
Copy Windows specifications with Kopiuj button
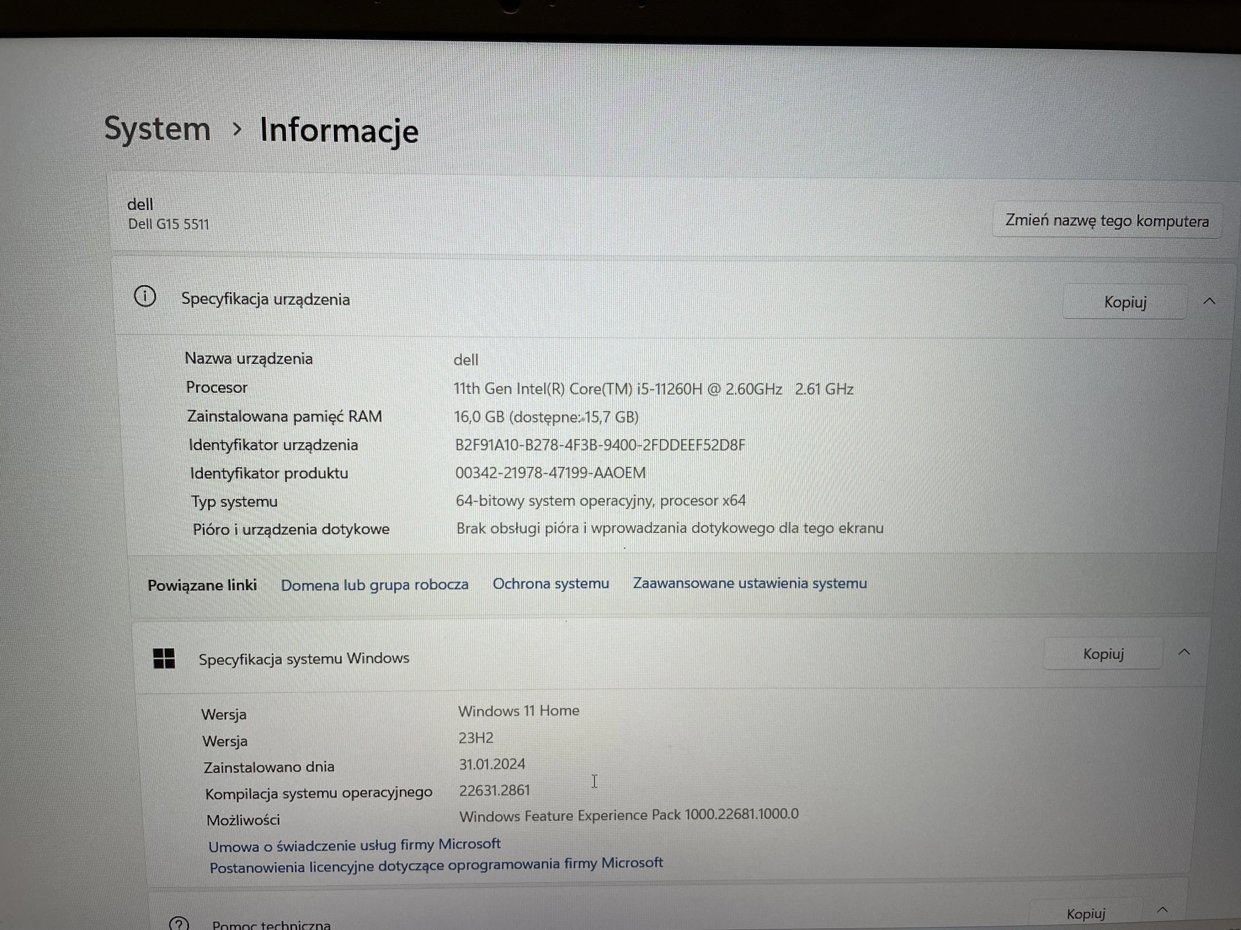click(1103, 654)
